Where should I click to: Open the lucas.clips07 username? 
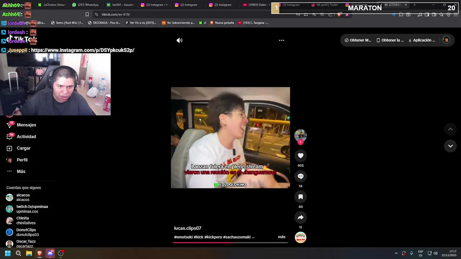coord(188,228)
